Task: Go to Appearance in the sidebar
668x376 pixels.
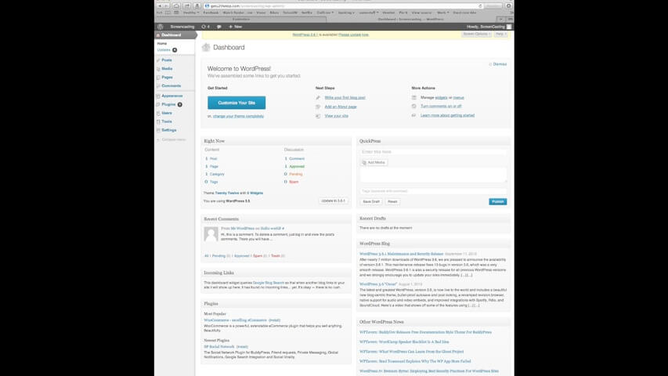Action: (172, 96)
